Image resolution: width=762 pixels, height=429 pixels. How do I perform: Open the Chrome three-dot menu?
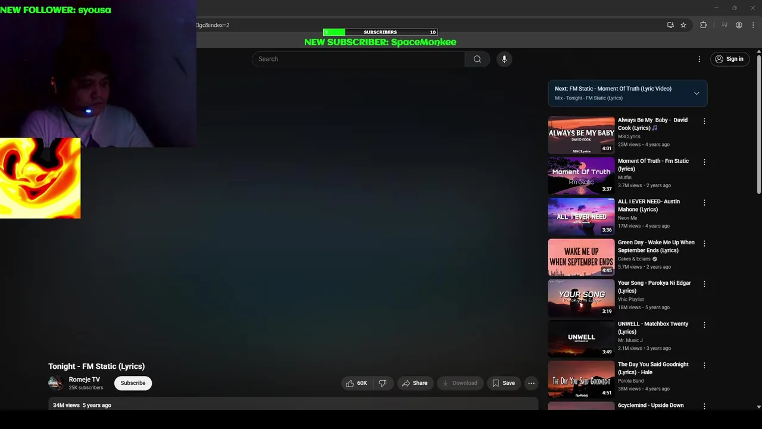752,25
